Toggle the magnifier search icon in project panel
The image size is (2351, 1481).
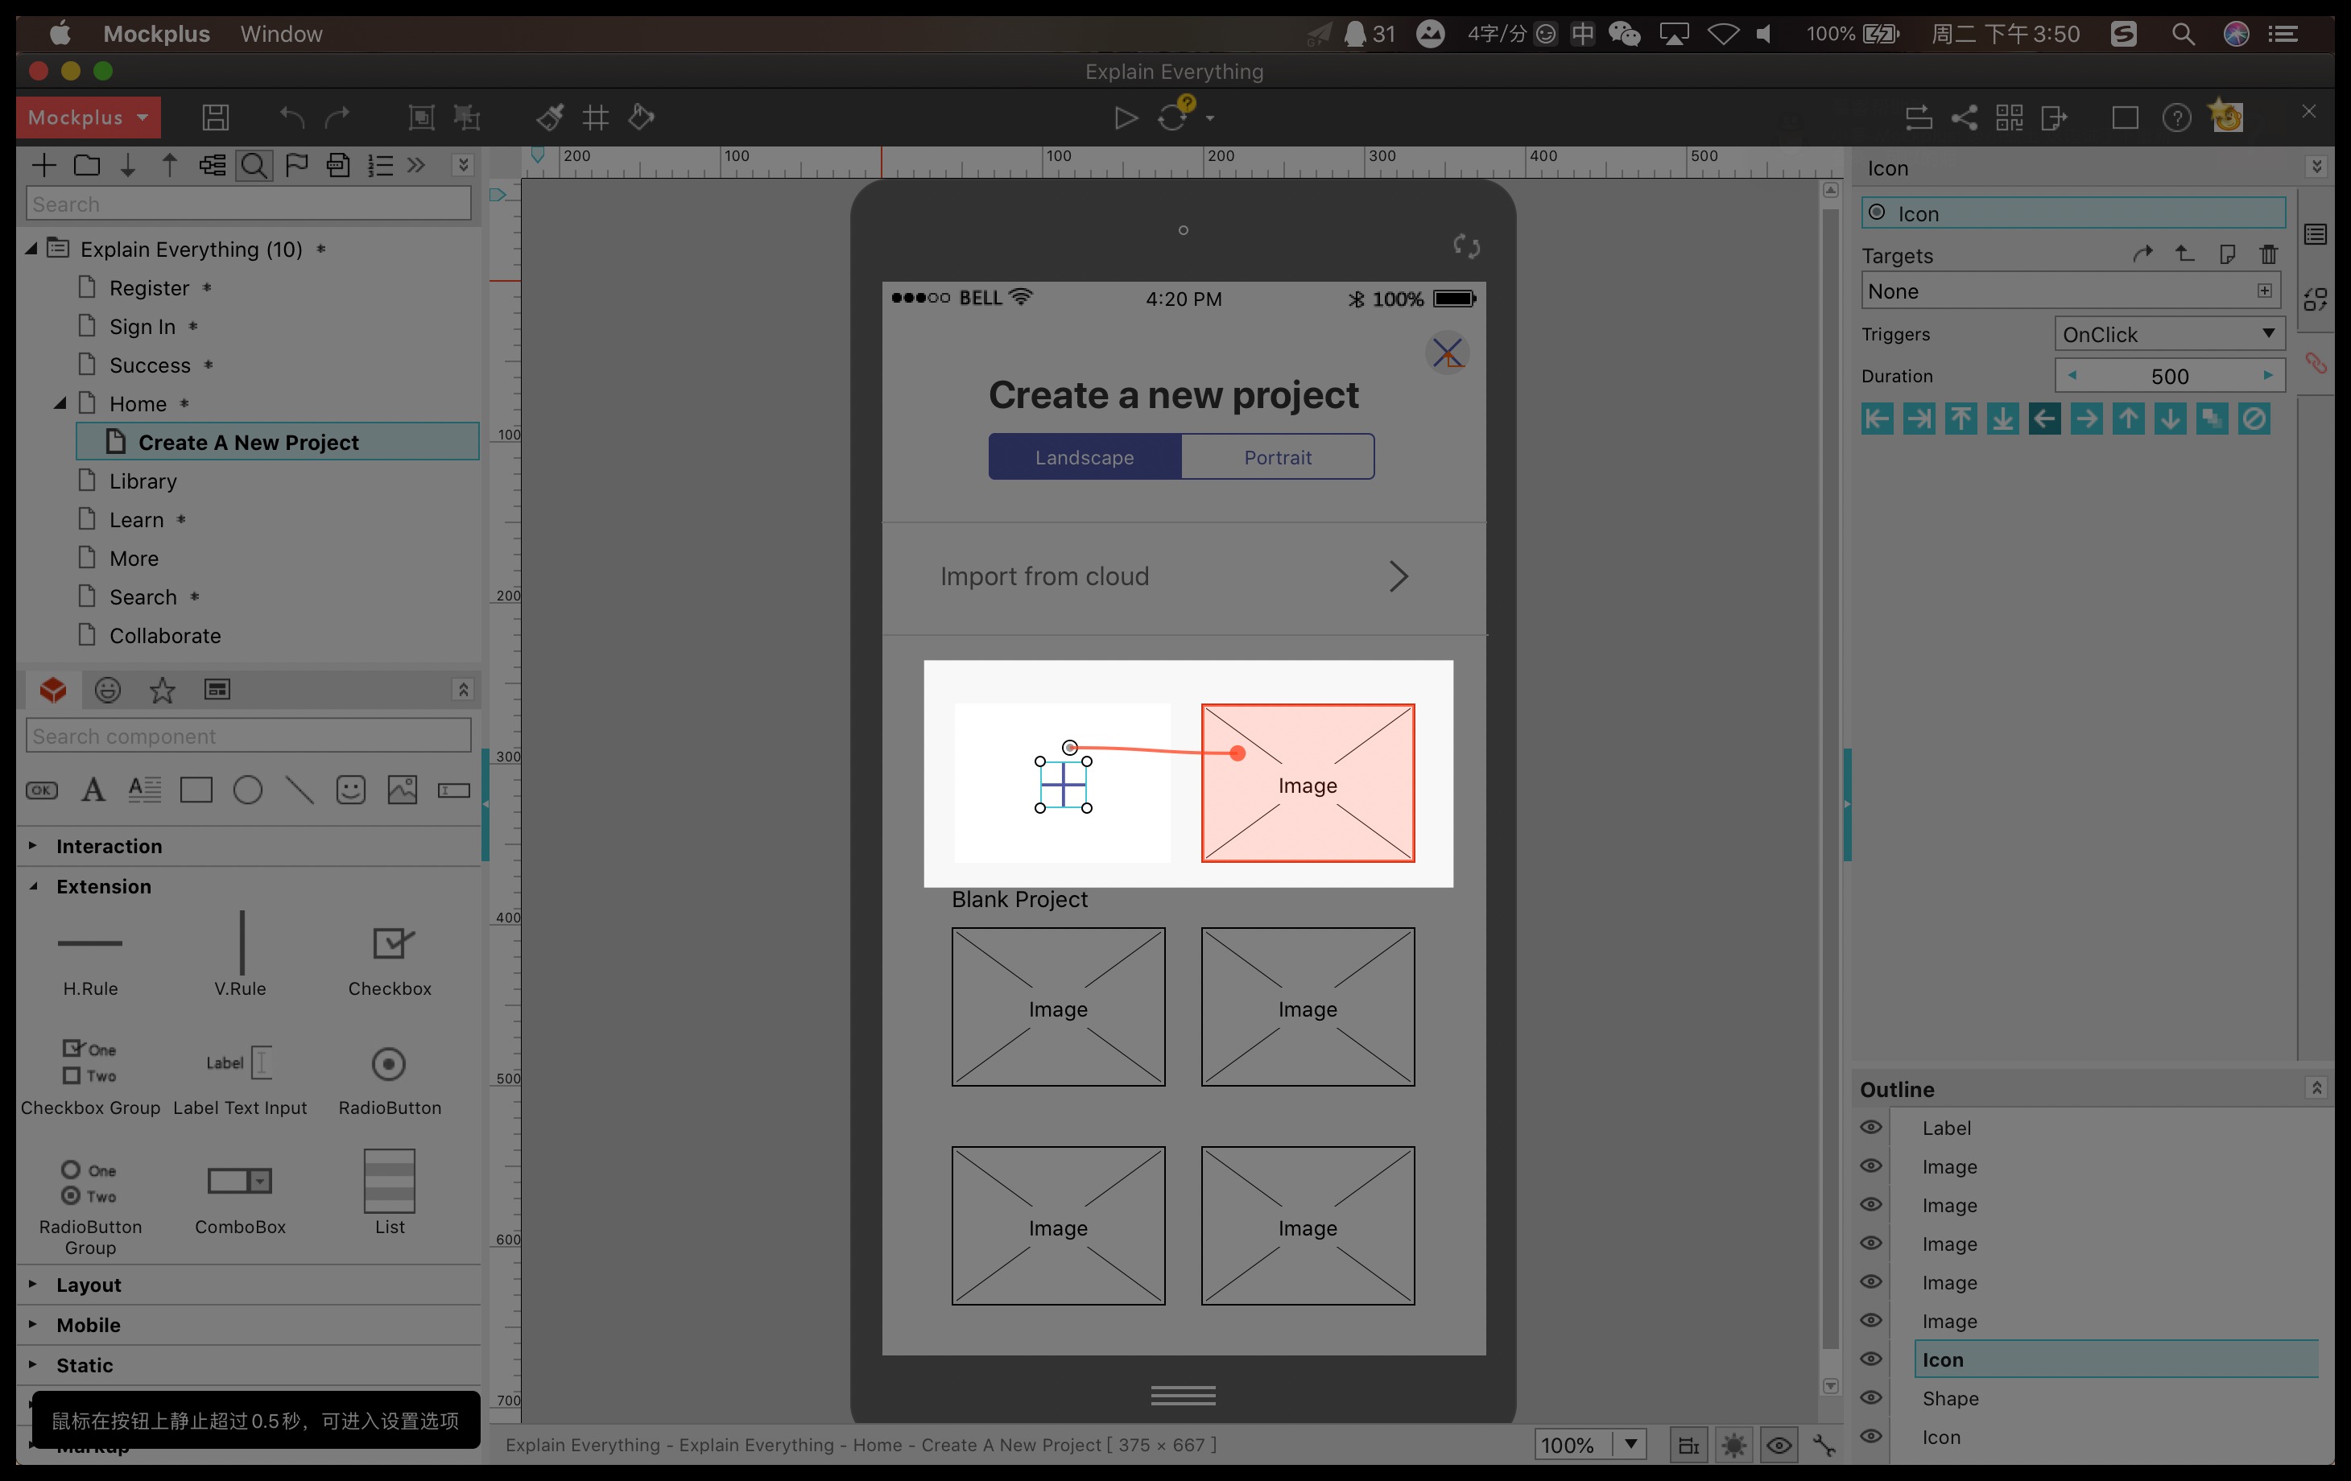[254, 166]
